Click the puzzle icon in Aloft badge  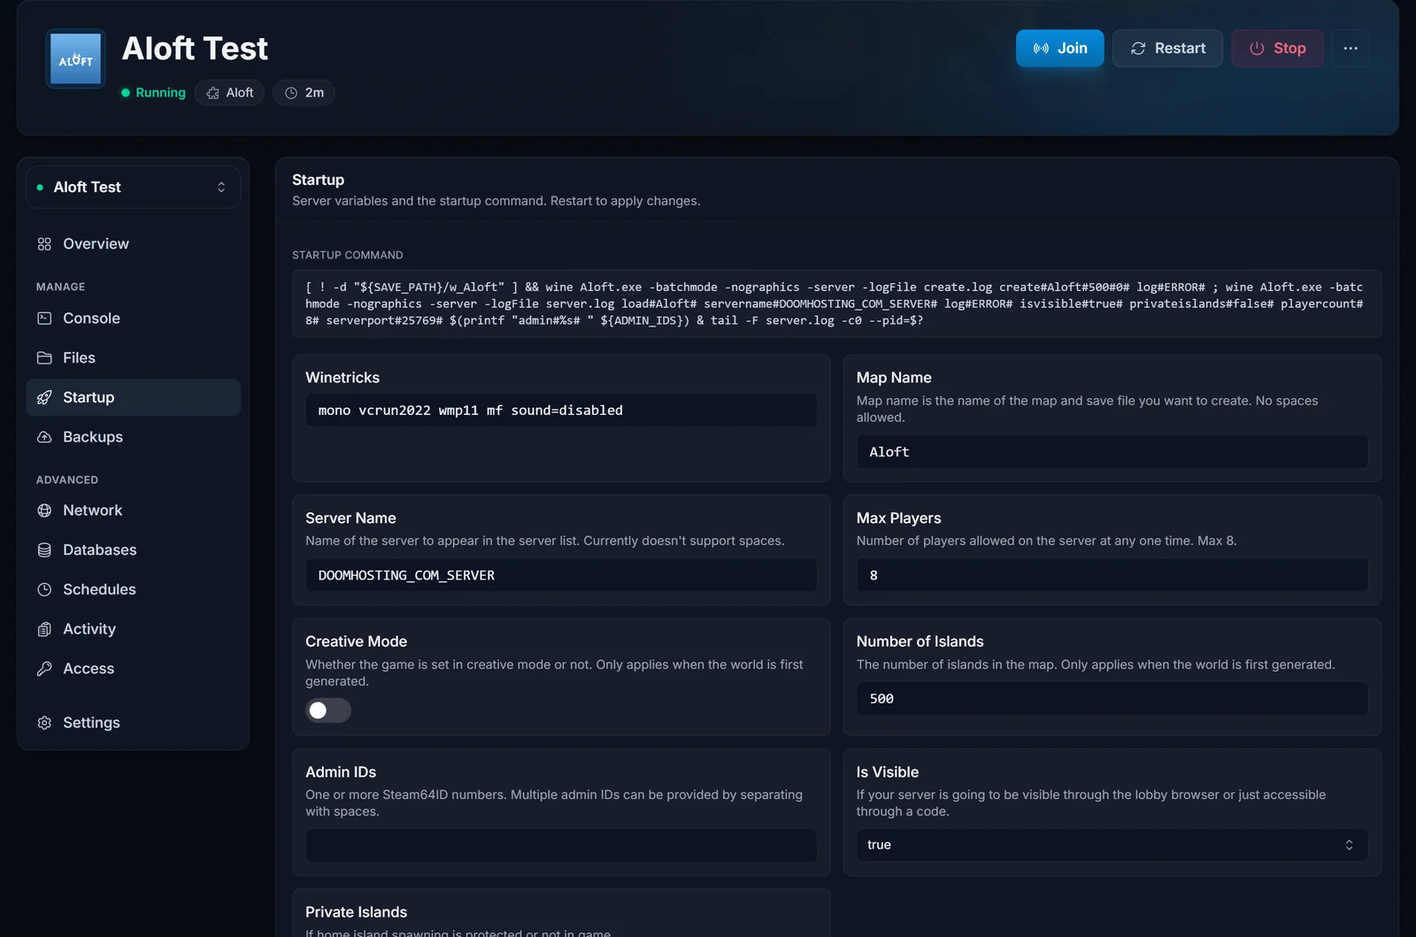pyautogui.click(x=212, y=93)
